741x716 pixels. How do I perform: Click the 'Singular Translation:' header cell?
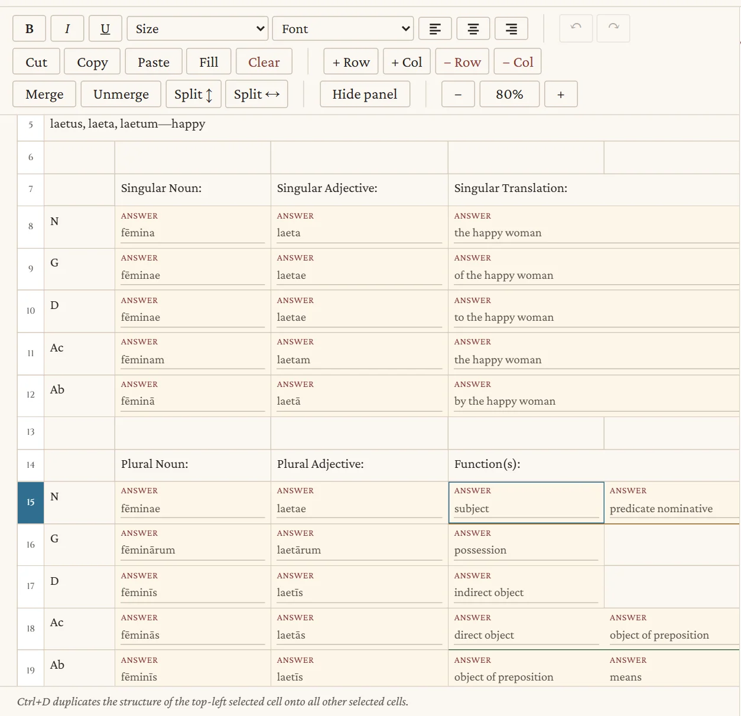pyautogui.click(x=594, y=189)
